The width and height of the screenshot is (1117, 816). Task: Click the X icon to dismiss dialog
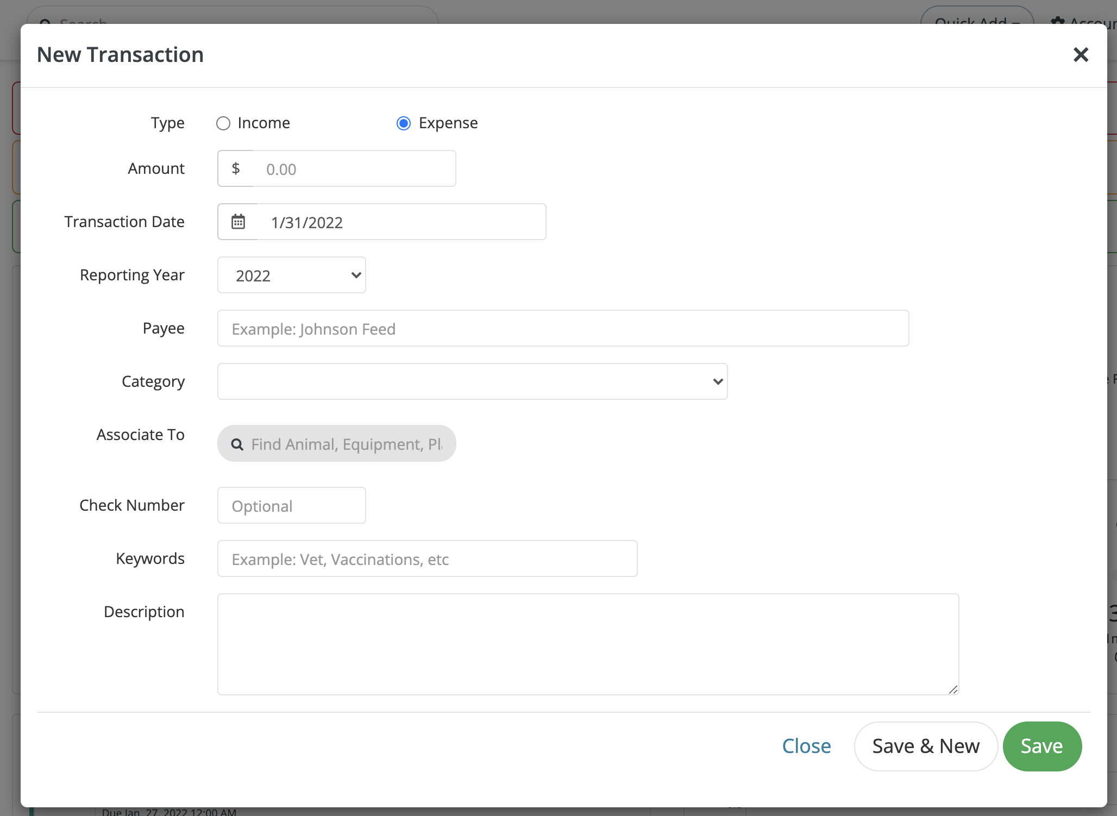pyautogui.click(x=1081, y=54)
